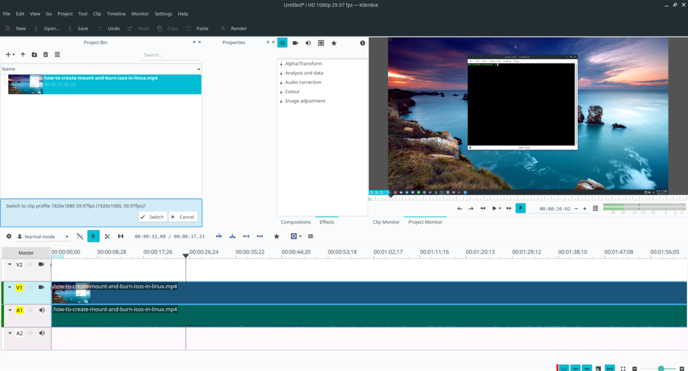Select the razor (scissors) tool
Image resolution: width=688 pixels, height=371 pixels.
point(107,236)
